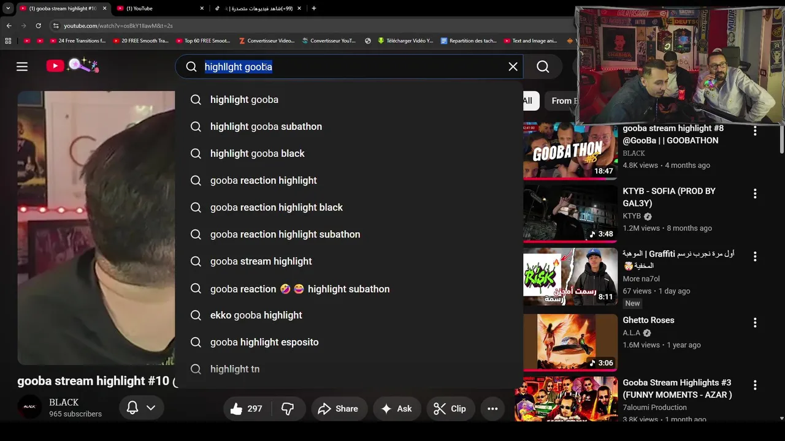The height and width of the screenshot is (441, 785).
Task: Go to YouTube home via the logo
Action: point(72,66)
